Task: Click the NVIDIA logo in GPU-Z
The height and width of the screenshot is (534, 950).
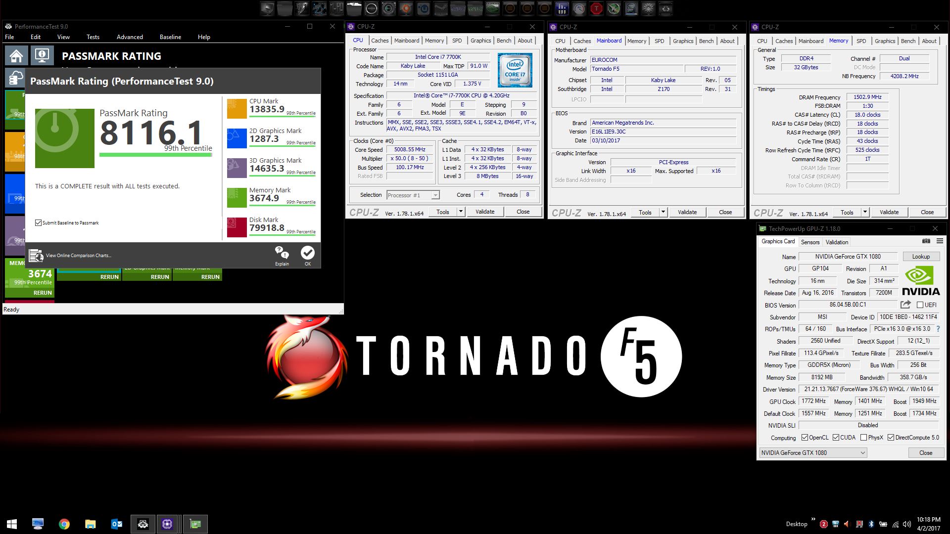Action: (x=920, y=281)
